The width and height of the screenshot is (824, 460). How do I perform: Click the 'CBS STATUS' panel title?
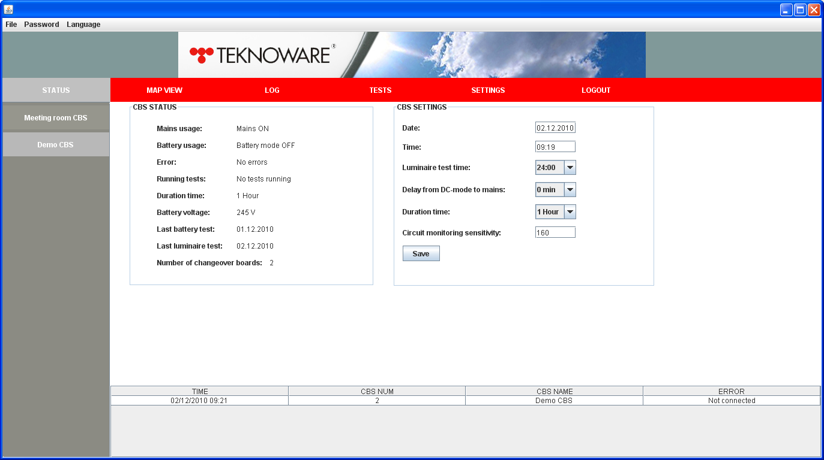pyautogui.click(x=155, y=107)
